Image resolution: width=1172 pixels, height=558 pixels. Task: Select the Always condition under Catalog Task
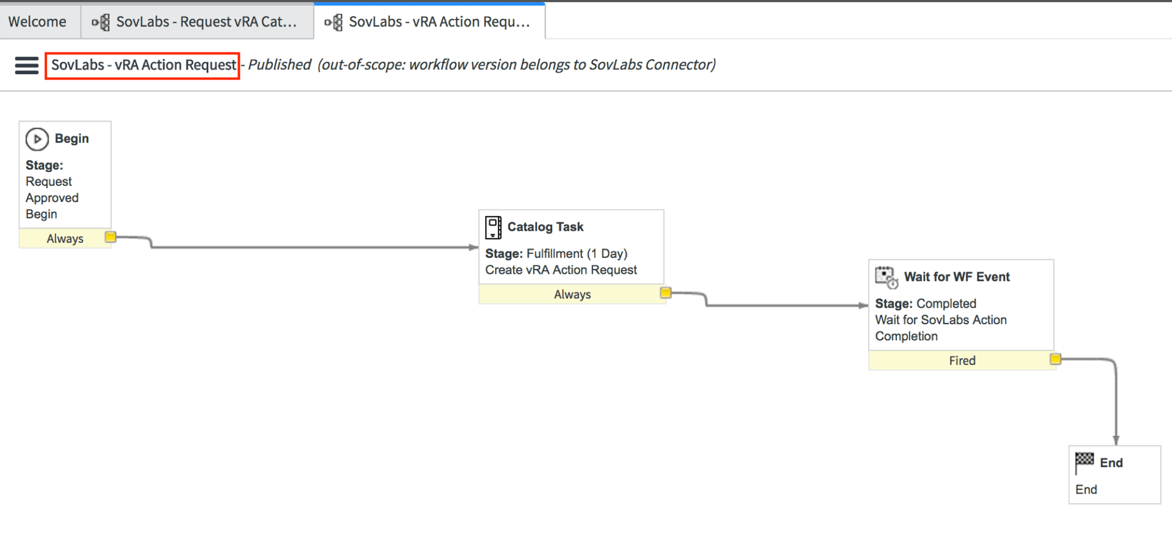(x=572, y=294)
